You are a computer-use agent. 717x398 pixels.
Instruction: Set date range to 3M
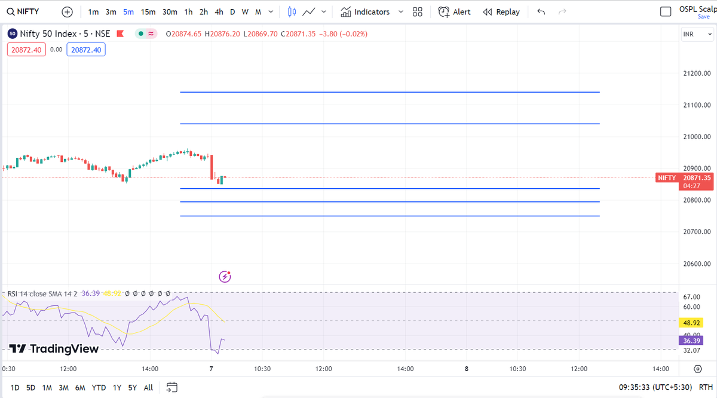pyautogui.click(x=64, y=388)
